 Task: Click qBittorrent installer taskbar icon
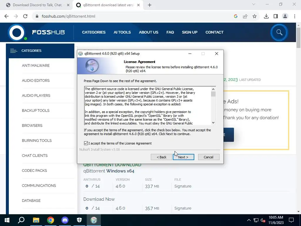(94, 220)
